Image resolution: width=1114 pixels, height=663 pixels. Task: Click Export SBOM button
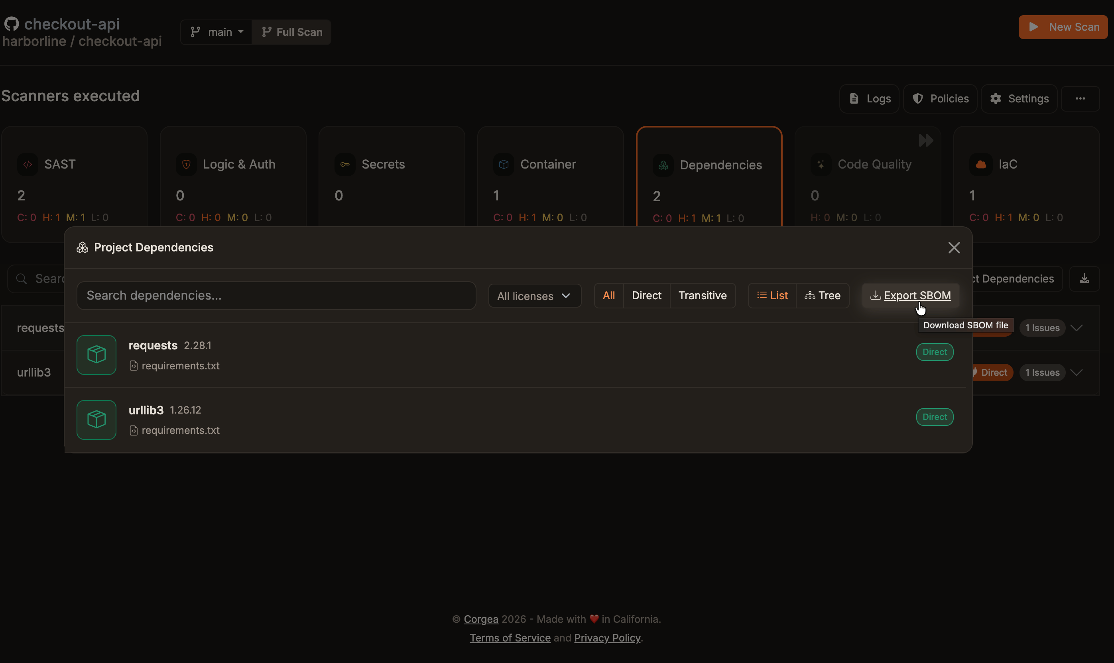911,295
